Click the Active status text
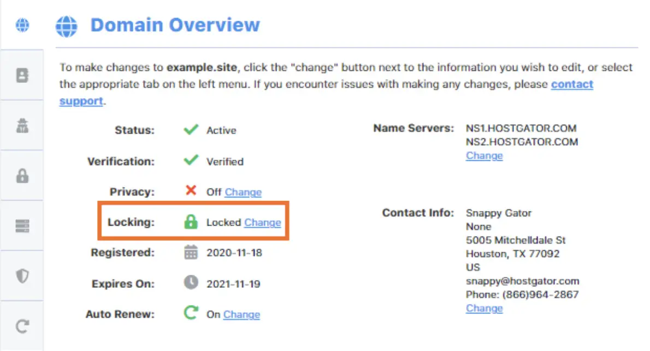 tap(221, 131)
